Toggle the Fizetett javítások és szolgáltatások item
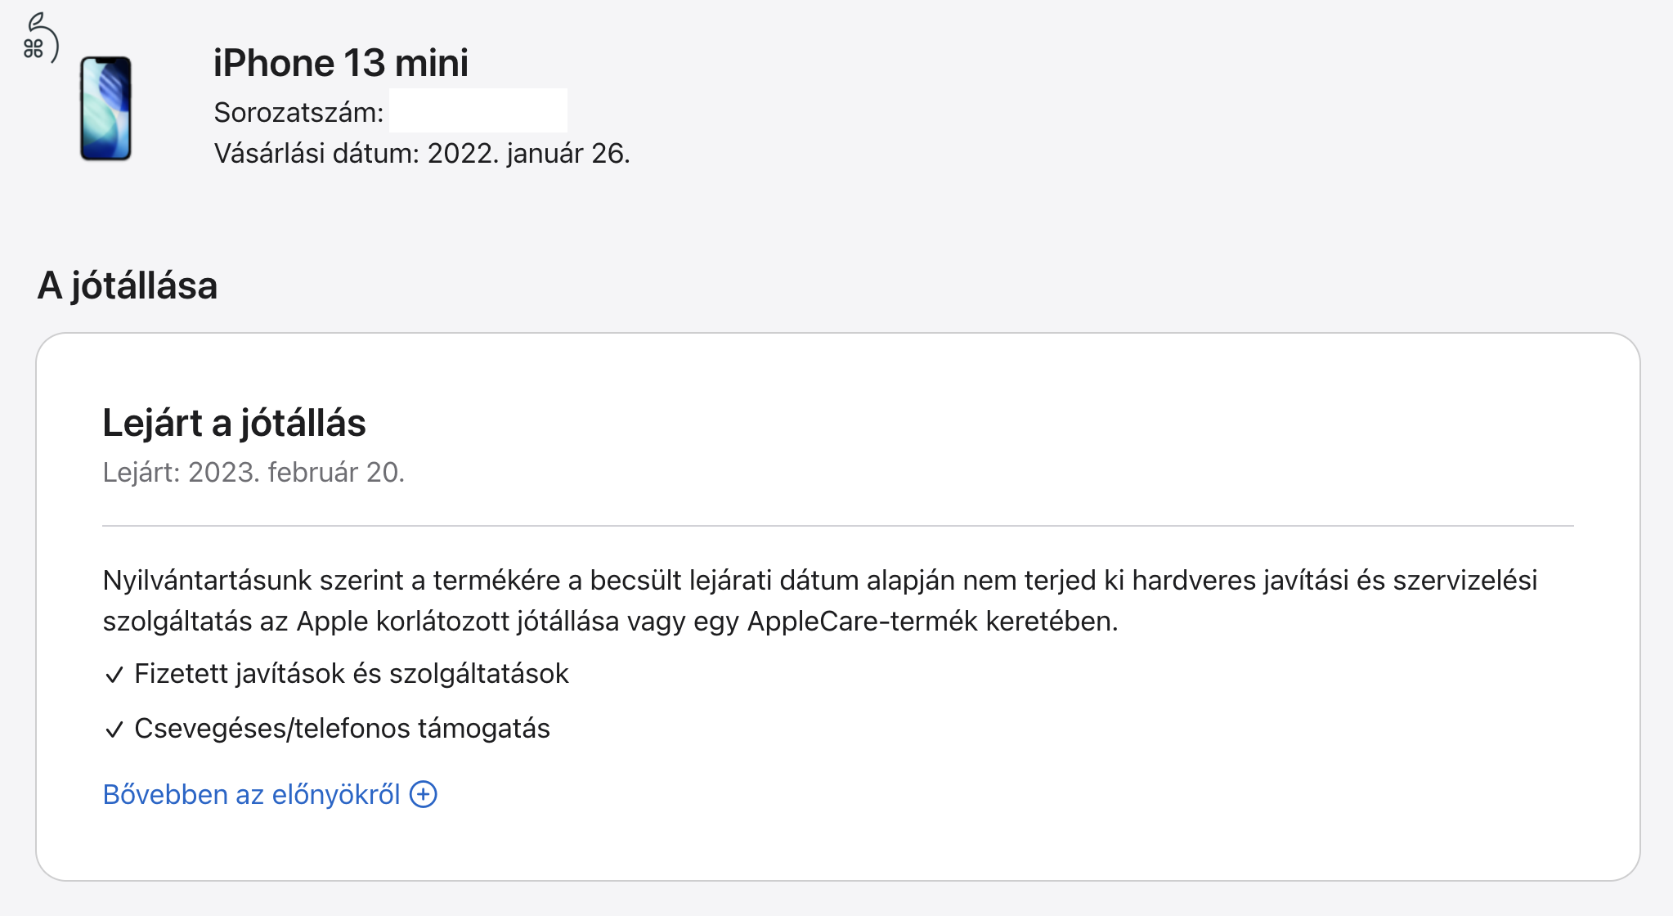This screenshot has width=1673, height=916. [x=352, y=674]
